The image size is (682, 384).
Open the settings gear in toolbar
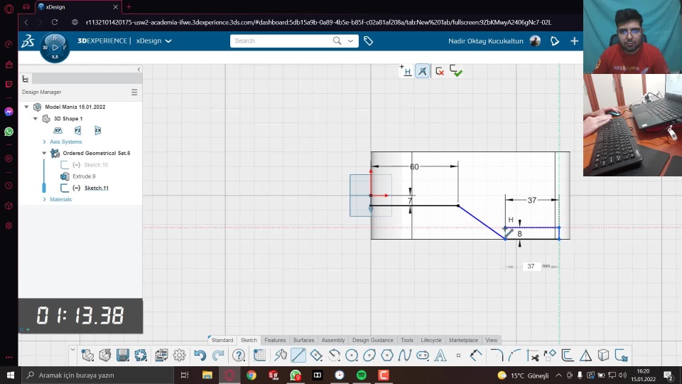(x=179, y=356)
